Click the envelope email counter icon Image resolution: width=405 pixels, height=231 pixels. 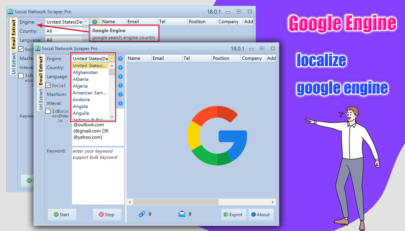[x=182, y=214]
